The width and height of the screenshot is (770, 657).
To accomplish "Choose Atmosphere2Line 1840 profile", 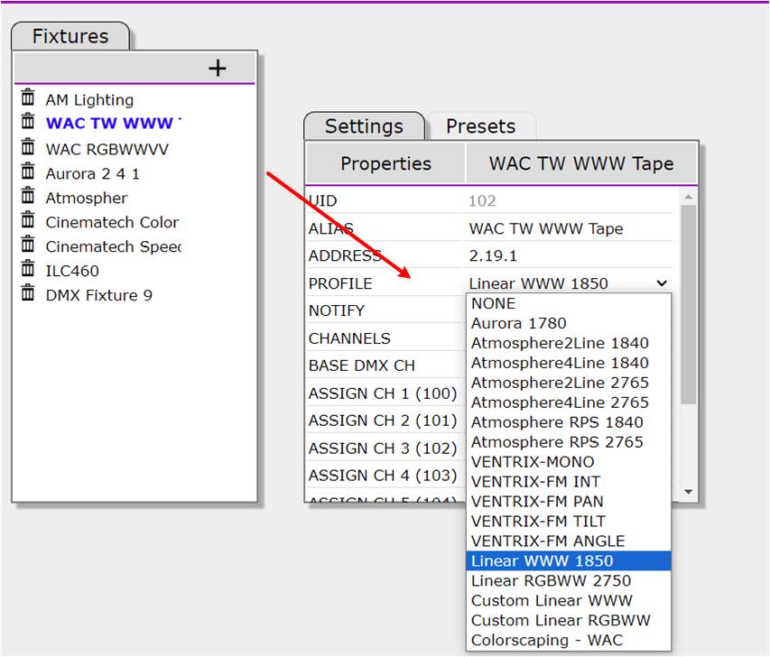I will 568,343.
